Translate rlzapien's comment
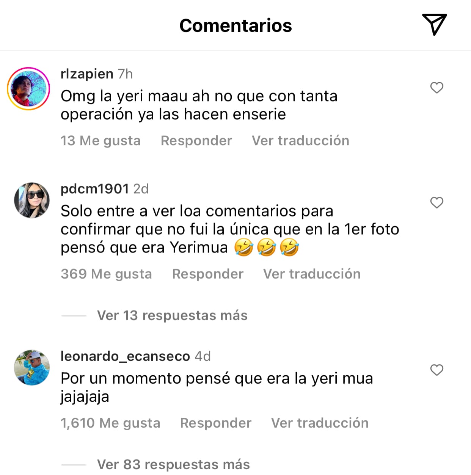 (300, 141)
